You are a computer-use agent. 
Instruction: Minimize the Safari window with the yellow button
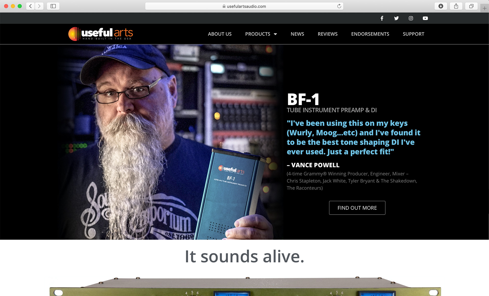pyautogui.click(x=13, y=6)
